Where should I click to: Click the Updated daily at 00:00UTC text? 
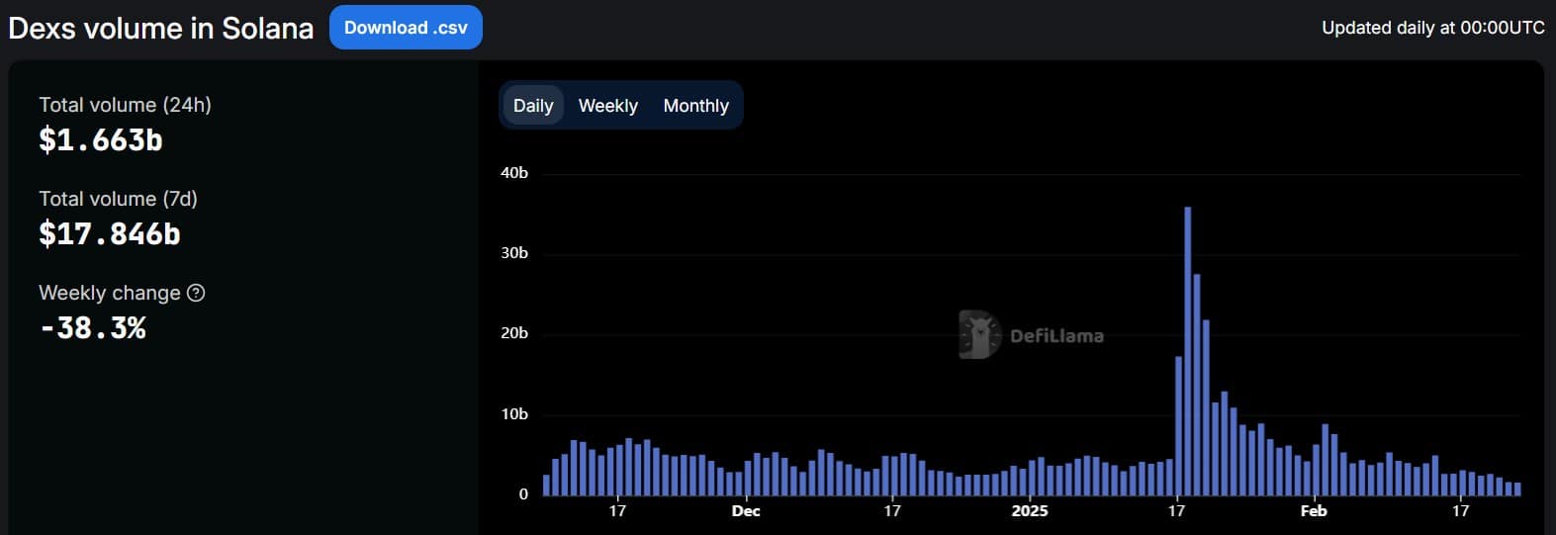point(1432,28)
